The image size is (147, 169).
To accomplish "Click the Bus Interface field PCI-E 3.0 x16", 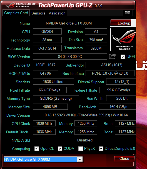I will 110,73.
